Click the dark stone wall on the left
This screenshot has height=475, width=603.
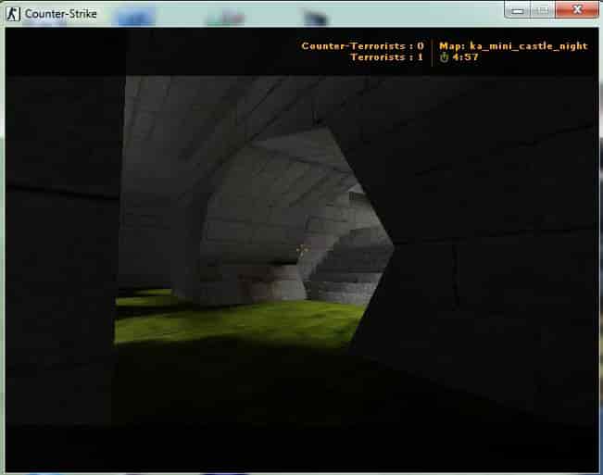[x=61, y=250]
